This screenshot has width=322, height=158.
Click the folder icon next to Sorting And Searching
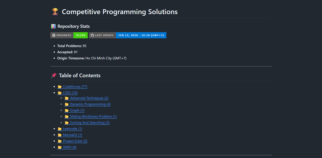tap(67, 123)
